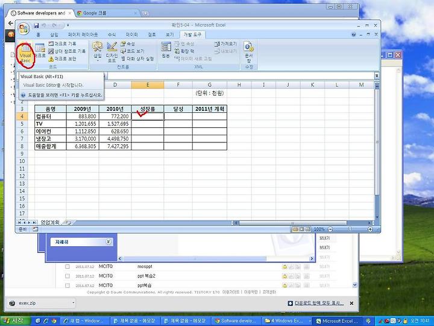The image size is (434, 326).
Task: Click XML Import (가져오기)
Action: pos(225,43)
